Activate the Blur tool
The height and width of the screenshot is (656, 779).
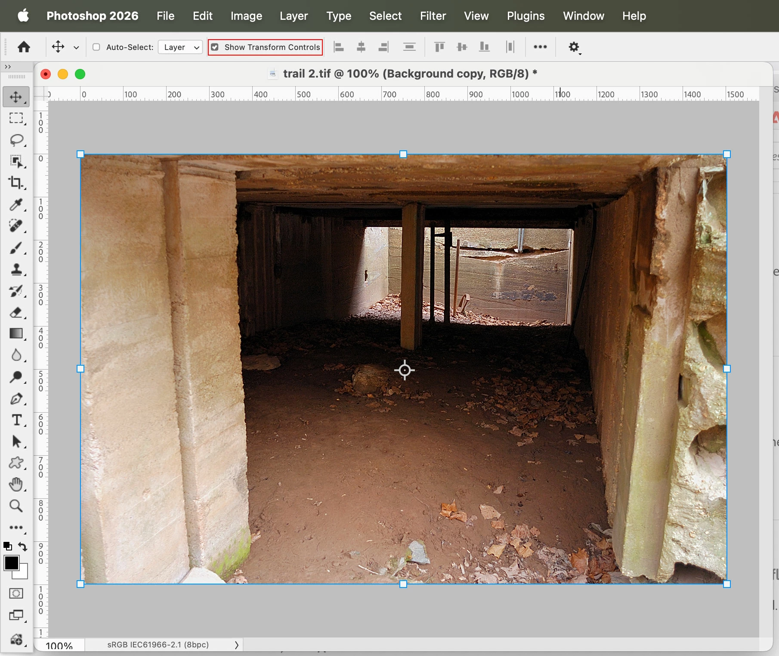coord(16,355)
